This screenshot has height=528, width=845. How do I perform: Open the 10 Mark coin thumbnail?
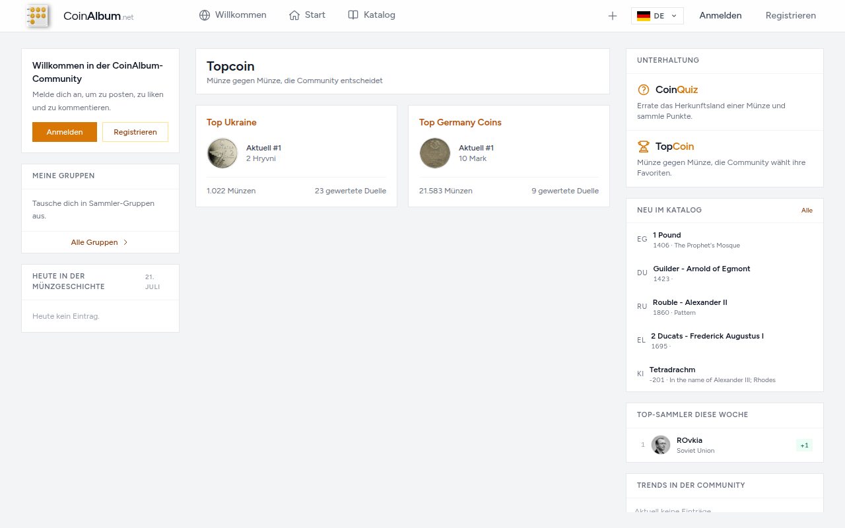[435, 153]
